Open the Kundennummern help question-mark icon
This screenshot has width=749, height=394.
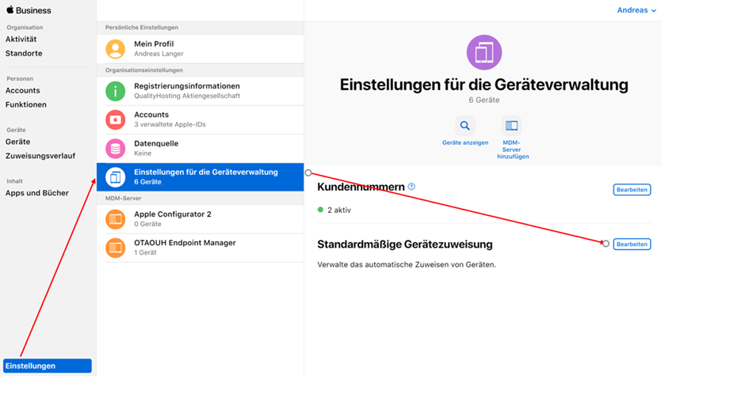click(x=411, y=187)
